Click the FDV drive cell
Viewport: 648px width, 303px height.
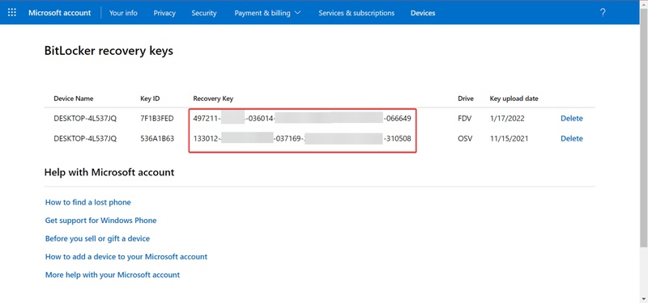465,119
